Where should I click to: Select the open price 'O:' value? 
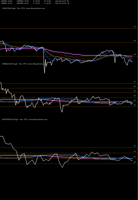(x=36, y=1)
